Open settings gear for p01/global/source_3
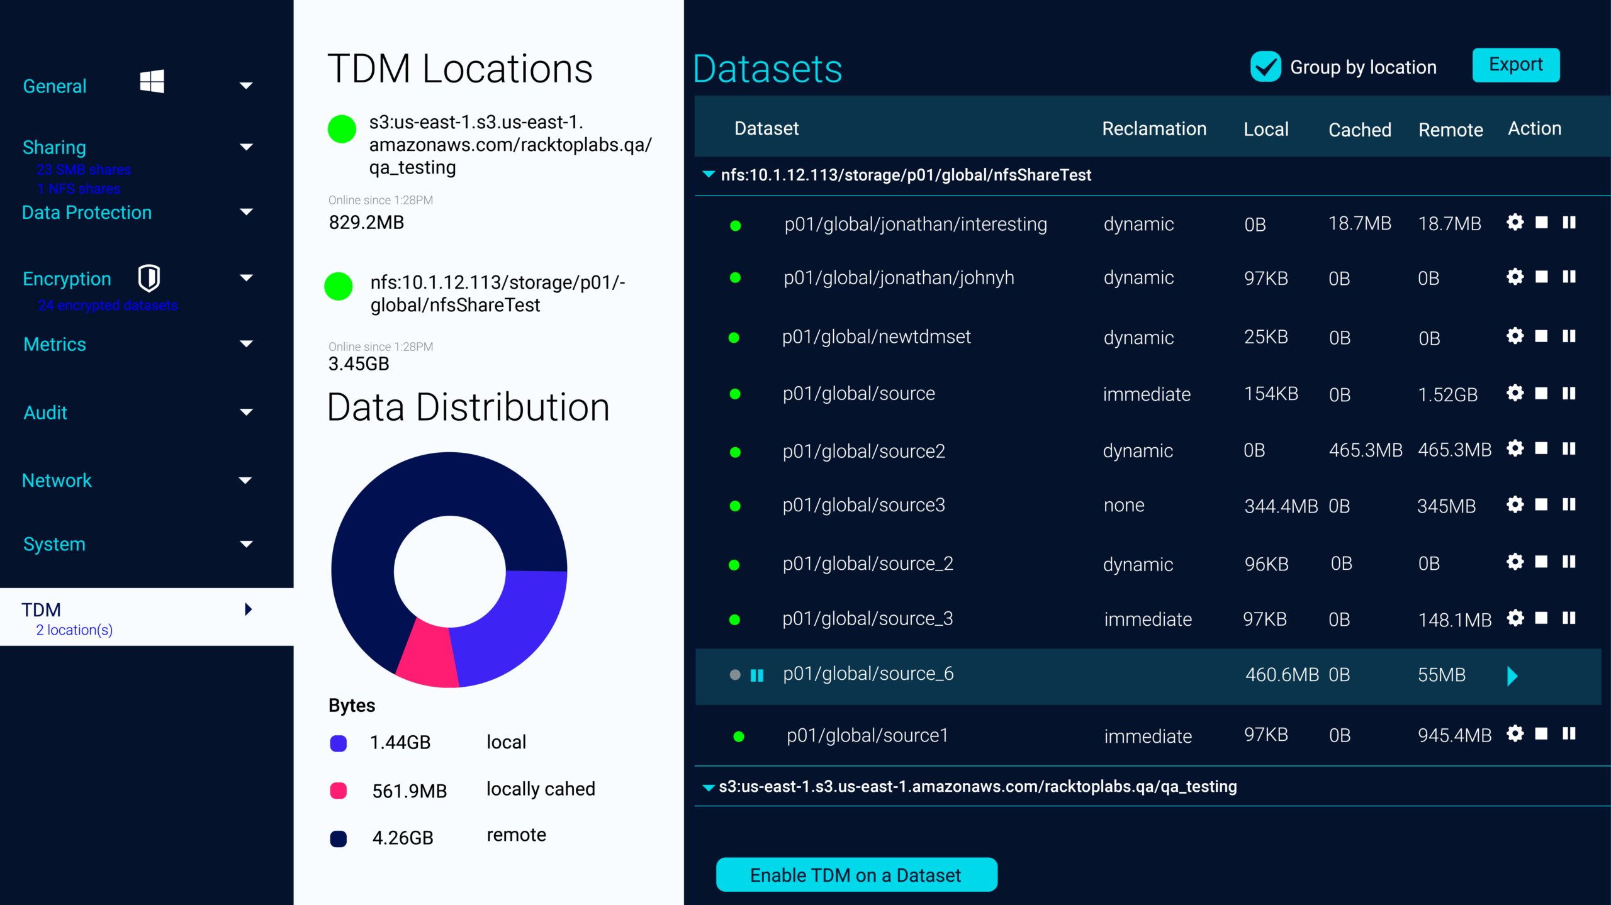Screen dimensions: 1611x905 point(1515,618)
